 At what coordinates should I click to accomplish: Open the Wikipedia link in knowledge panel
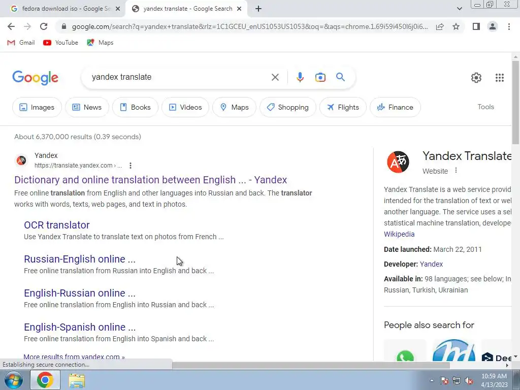(x=399, y=234)
